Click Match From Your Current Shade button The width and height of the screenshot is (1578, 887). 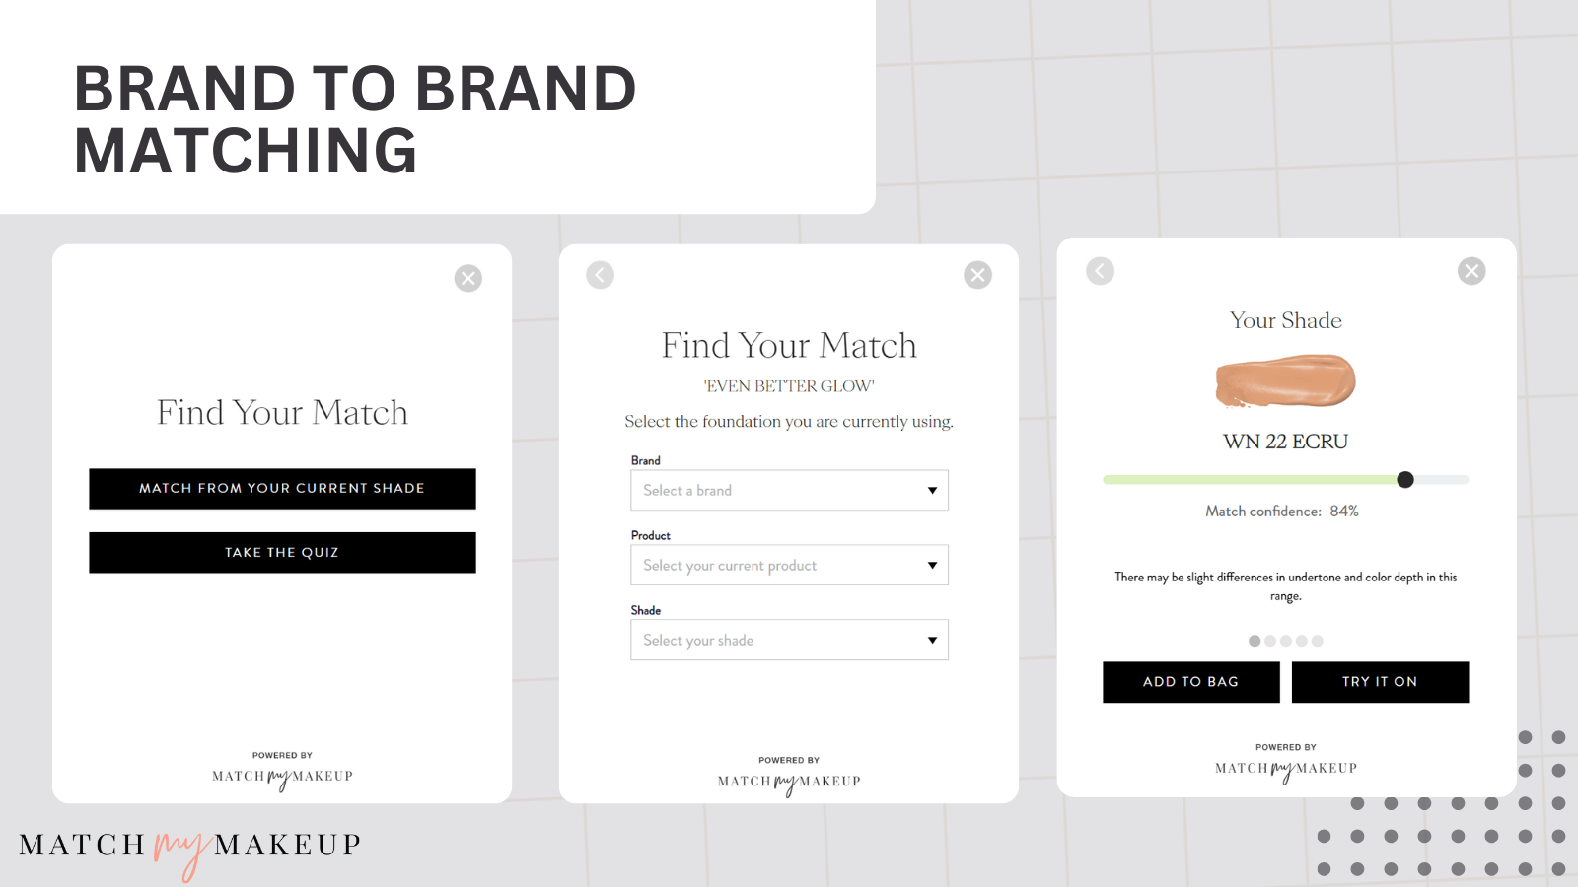point(282,489)
